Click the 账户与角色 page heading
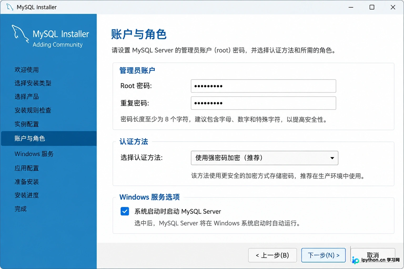This screenshot has height=269, width=404. (139, 34)
